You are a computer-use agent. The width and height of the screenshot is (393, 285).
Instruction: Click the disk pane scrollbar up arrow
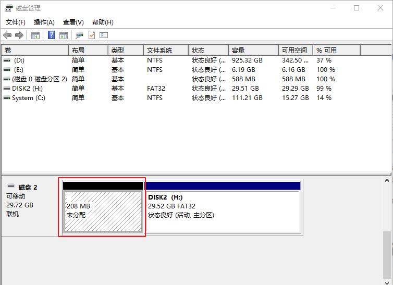(x=387, y=180)
